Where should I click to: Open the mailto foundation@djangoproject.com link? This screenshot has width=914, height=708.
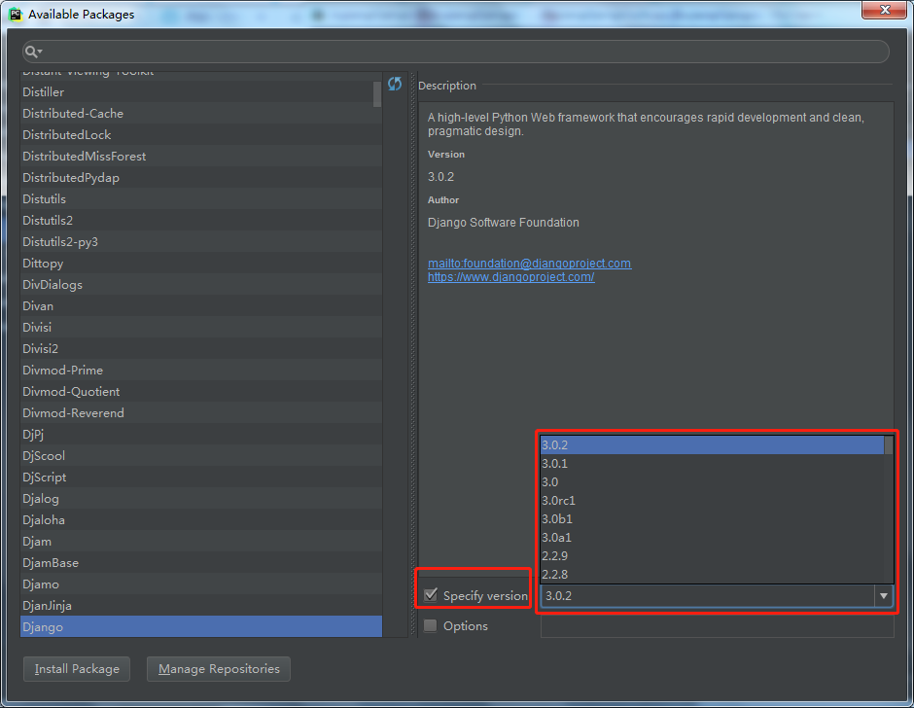pos(529,263)
